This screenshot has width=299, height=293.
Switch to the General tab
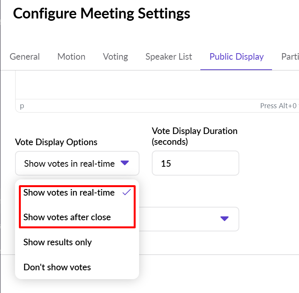click(25, 57)
